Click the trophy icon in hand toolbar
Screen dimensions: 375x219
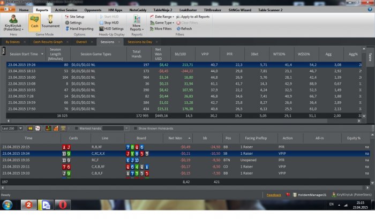click(63, 129)
